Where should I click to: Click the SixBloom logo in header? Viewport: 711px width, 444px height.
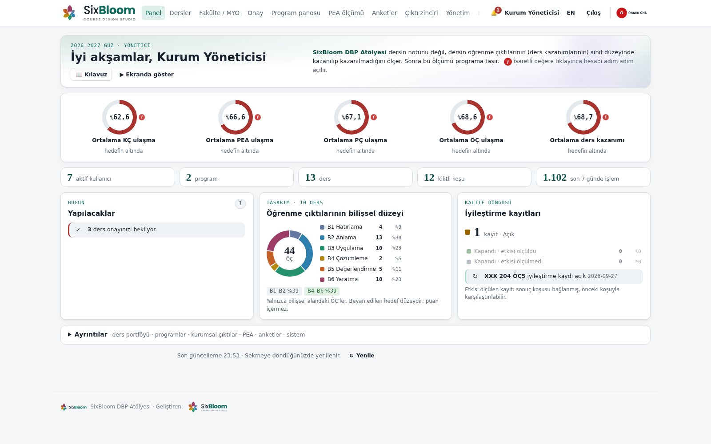point(99,12)
